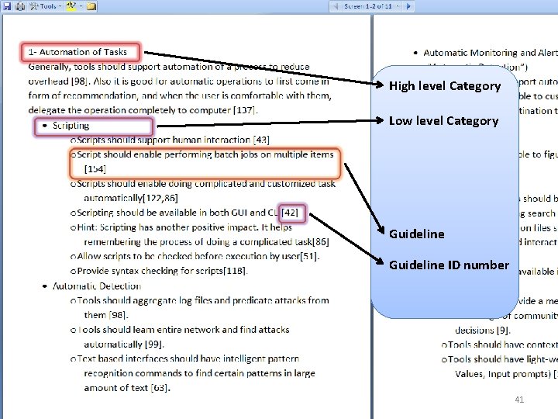
Task: Click 'Tools should aggregate log files' line
Action: tap(203, 300)
